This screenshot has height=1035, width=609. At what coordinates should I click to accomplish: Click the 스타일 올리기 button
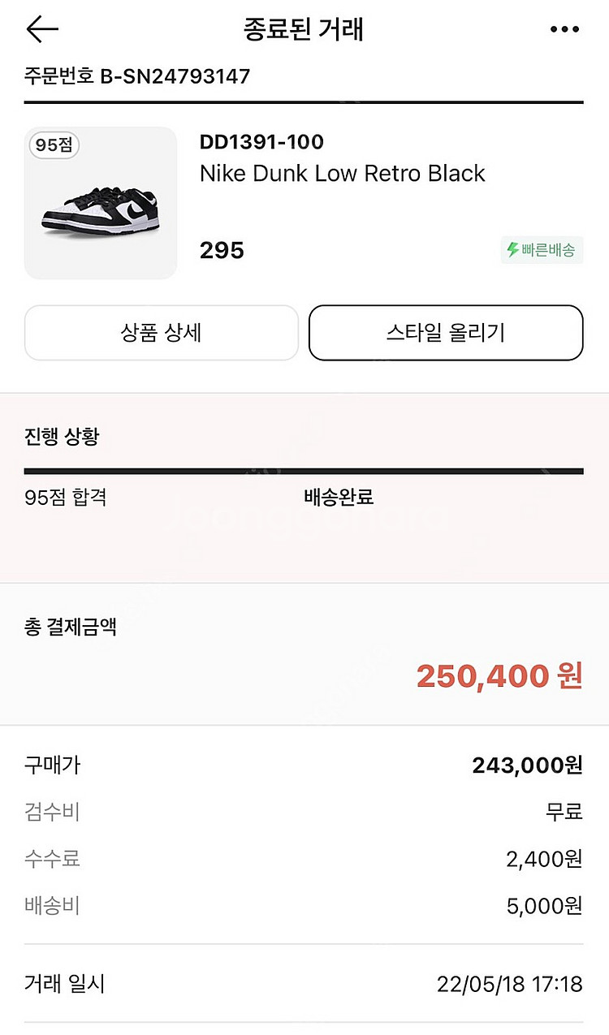pyautogui.click(x=446, y=333)
